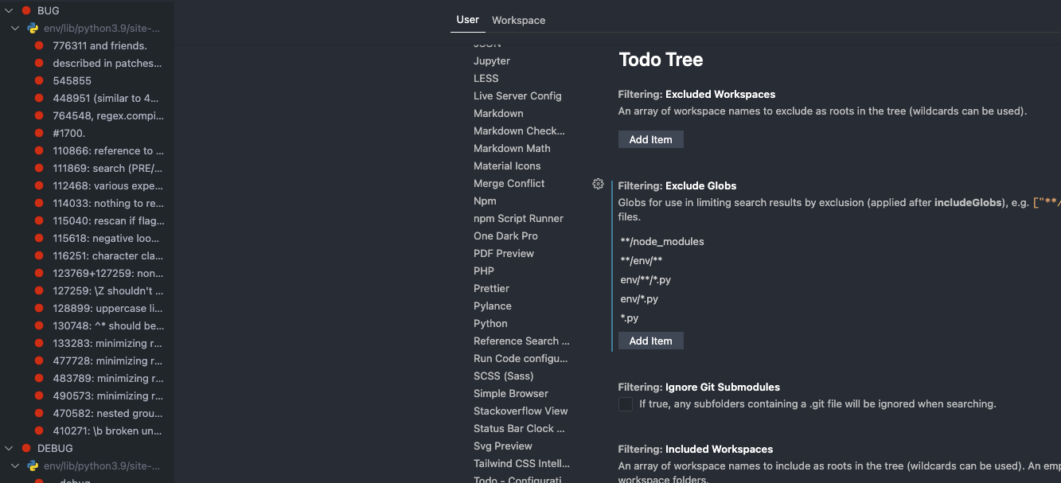
Task: Click the Python icon under the DEBUG group
Action: point(32,465)
